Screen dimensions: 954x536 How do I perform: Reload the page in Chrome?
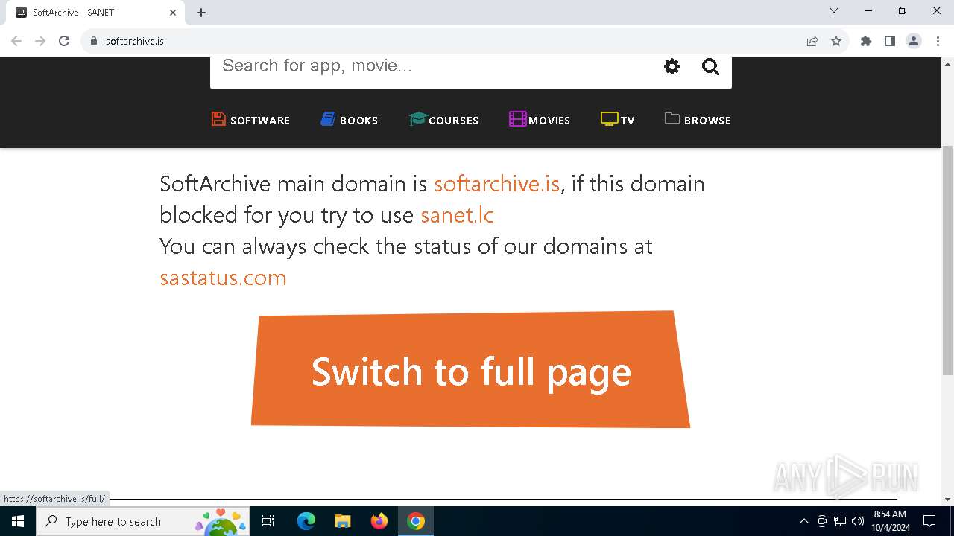(64, 41)
